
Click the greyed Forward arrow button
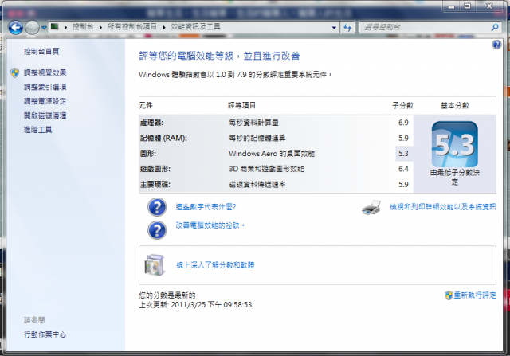pyautogui.click(x=32, y=27)
